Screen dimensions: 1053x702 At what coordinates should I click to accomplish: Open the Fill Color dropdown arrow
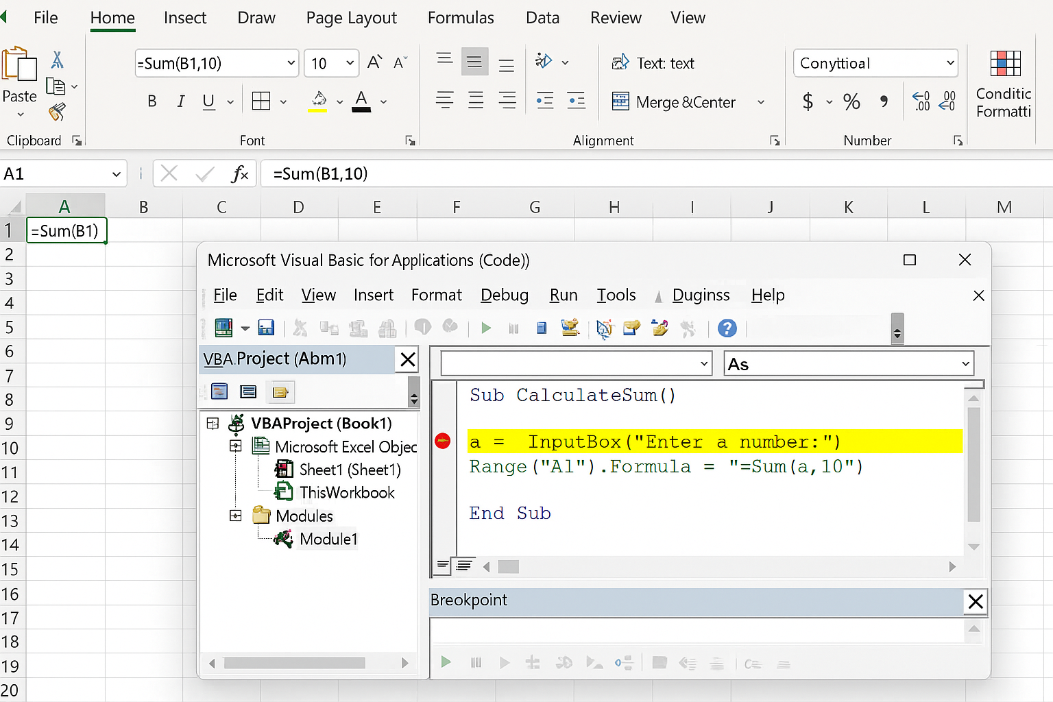[339, 102]
